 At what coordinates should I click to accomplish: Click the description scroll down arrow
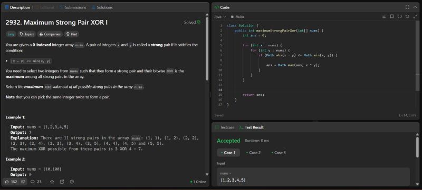(x=207, y=174)
